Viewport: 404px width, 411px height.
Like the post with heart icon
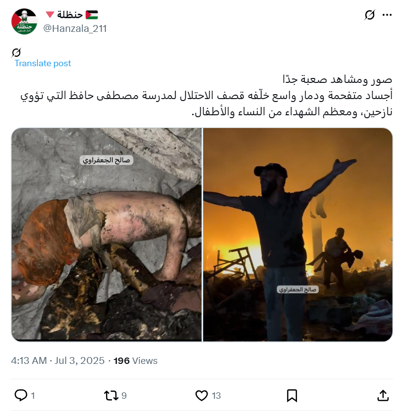click(x=201, y=395)
